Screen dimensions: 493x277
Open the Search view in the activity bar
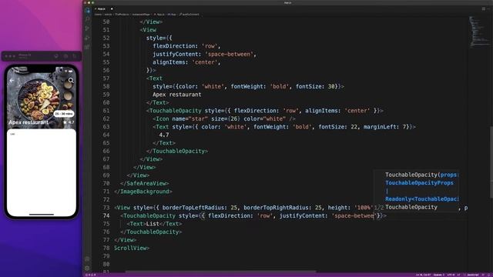[87, 19]
